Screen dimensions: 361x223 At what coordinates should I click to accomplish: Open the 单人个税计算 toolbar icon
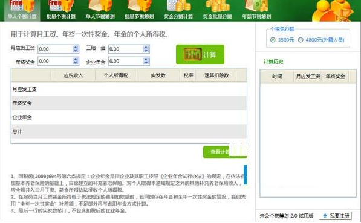(x=22, y=10)
